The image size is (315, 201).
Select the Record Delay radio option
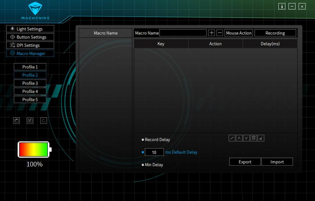pyautogui.click(x=143, y=140)
